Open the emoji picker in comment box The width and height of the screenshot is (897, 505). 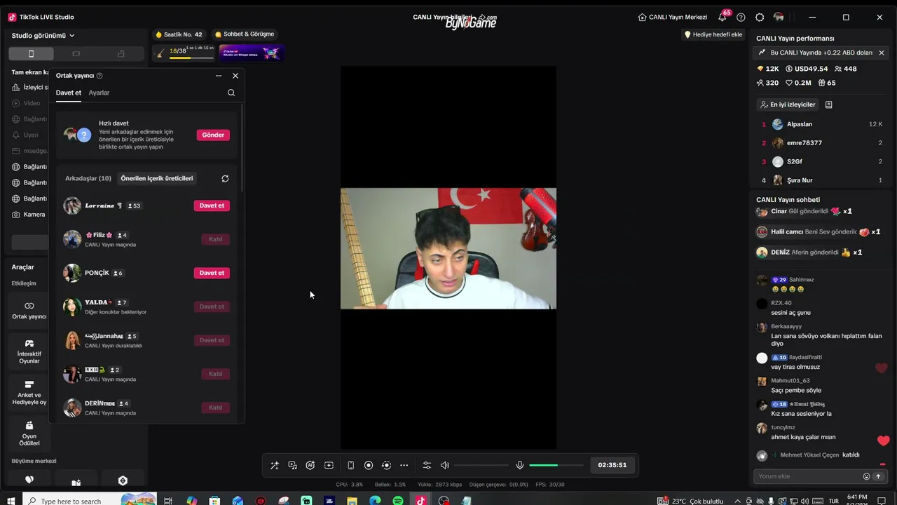click(866, 476)
